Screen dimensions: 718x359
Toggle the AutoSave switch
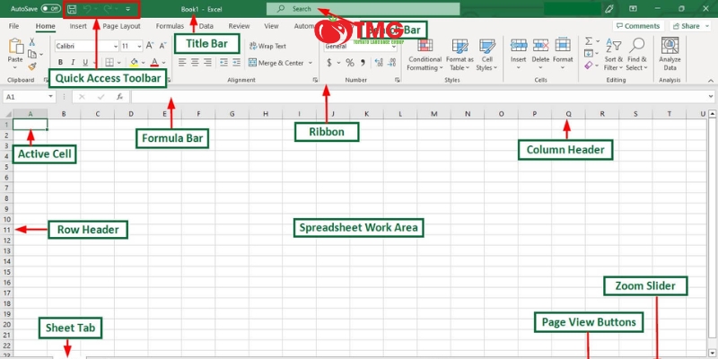tap(50, 9)
